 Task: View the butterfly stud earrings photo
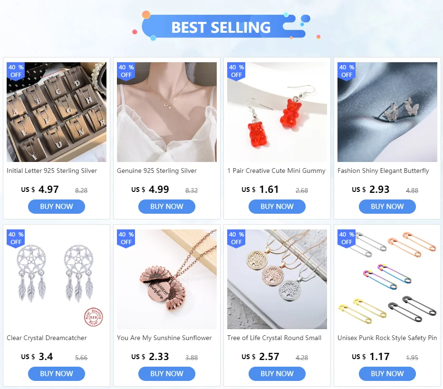pos(387,112)
